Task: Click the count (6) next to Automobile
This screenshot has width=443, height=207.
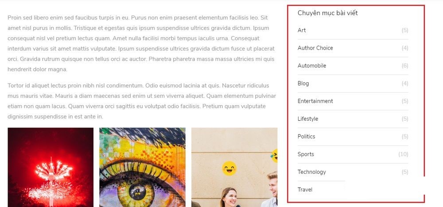Action: [405, 66]
